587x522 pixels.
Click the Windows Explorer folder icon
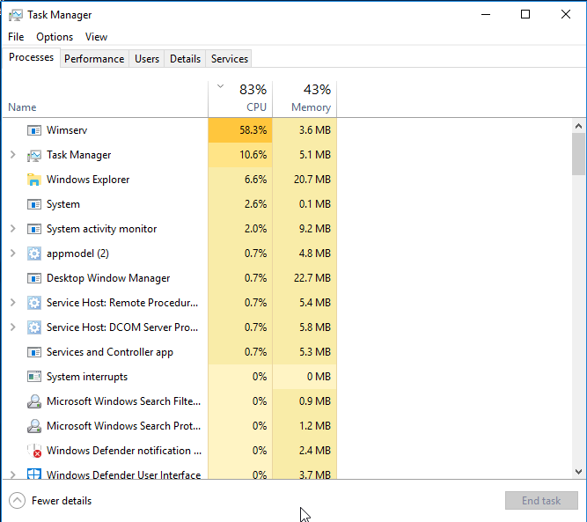pos(34,180)
